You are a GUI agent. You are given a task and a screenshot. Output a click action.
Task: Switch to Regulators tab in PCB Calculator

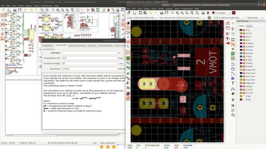point(48,45)
